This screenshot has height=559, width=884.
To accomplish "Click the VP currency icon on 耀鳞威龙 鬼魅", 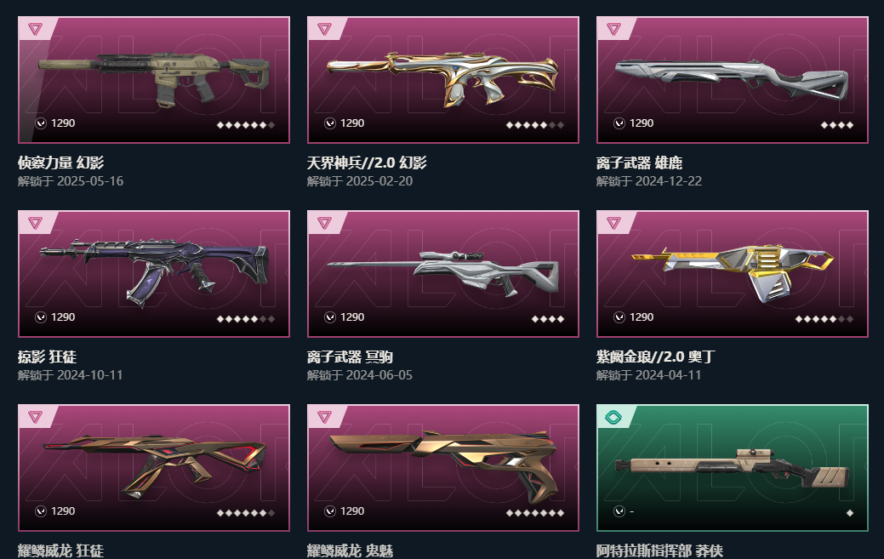I will [x=330, y=511].
